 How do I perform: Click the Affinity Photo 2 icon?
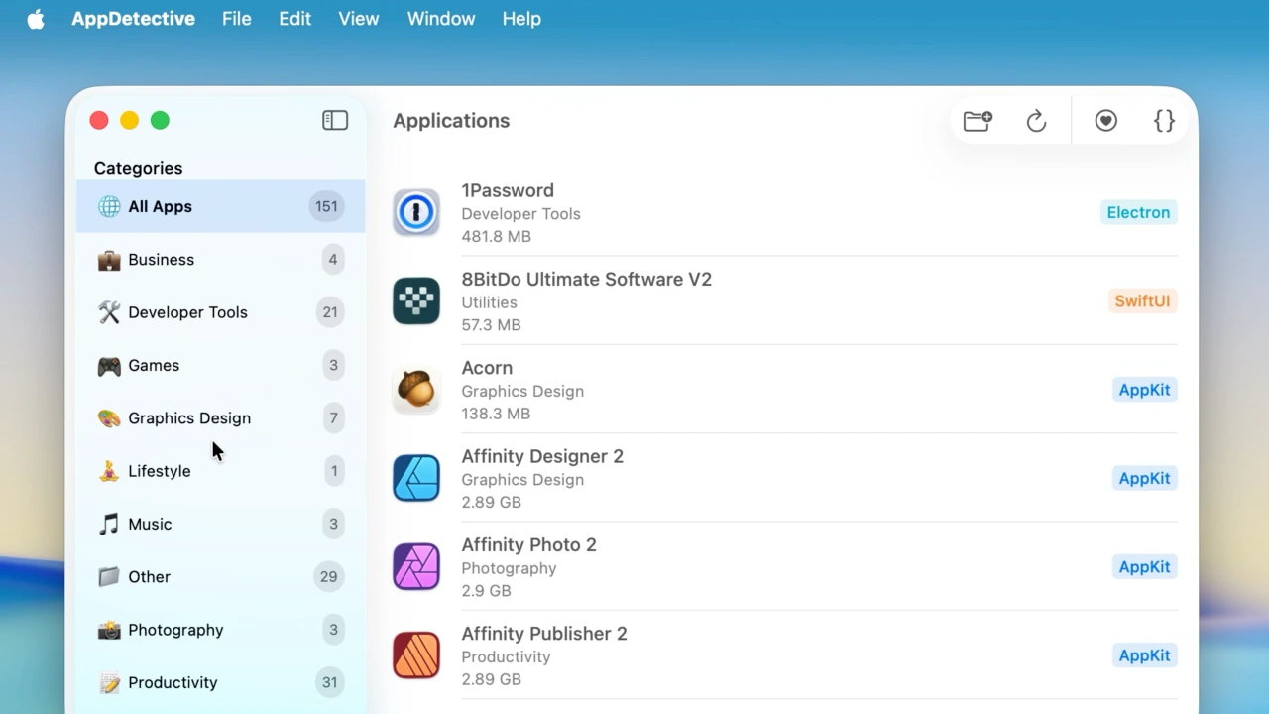[x=416, y=567]
